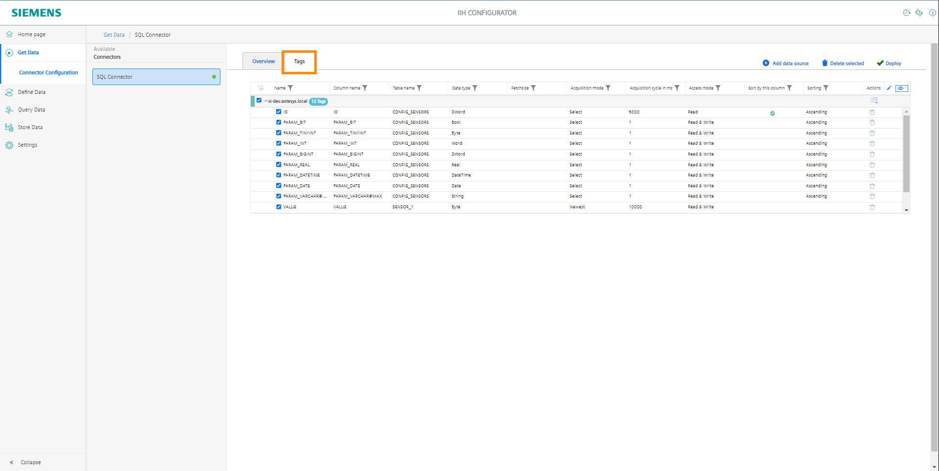Clear all filters icon in table header
This screenshot has height=471, width=939.
point(261,88)
